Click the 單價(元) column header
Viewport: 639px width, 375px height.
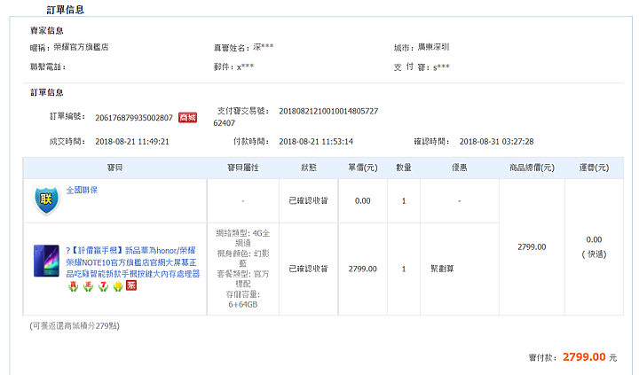coord(363,168)
